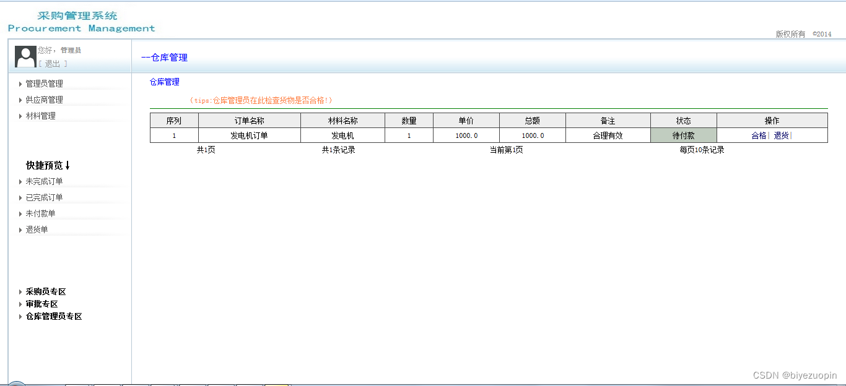This screenshot has width=846, height=386.
Task: Click the 材料名称 column header
Action: (342, 121)
